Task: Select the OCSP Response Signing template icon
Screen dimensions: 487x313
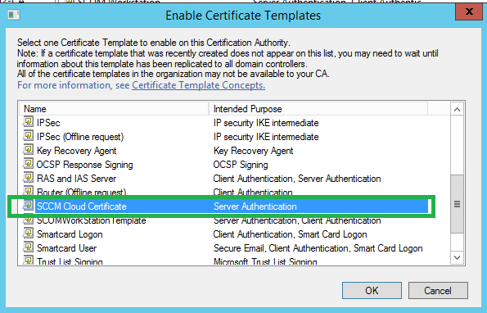Action: (x=28, y=164)
